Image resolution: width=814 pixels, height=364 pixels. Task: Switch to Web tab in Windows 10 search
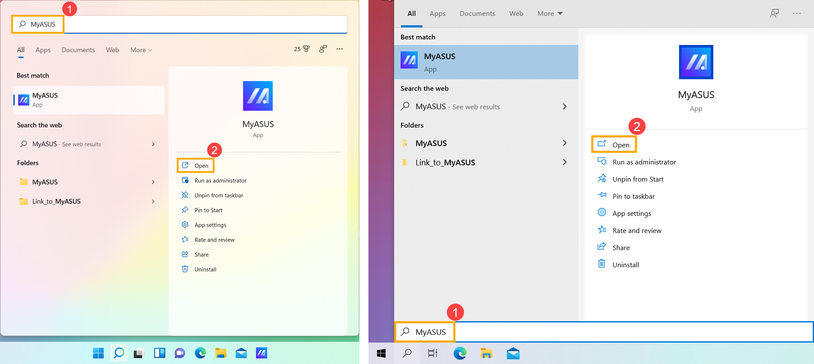(516, 14)
